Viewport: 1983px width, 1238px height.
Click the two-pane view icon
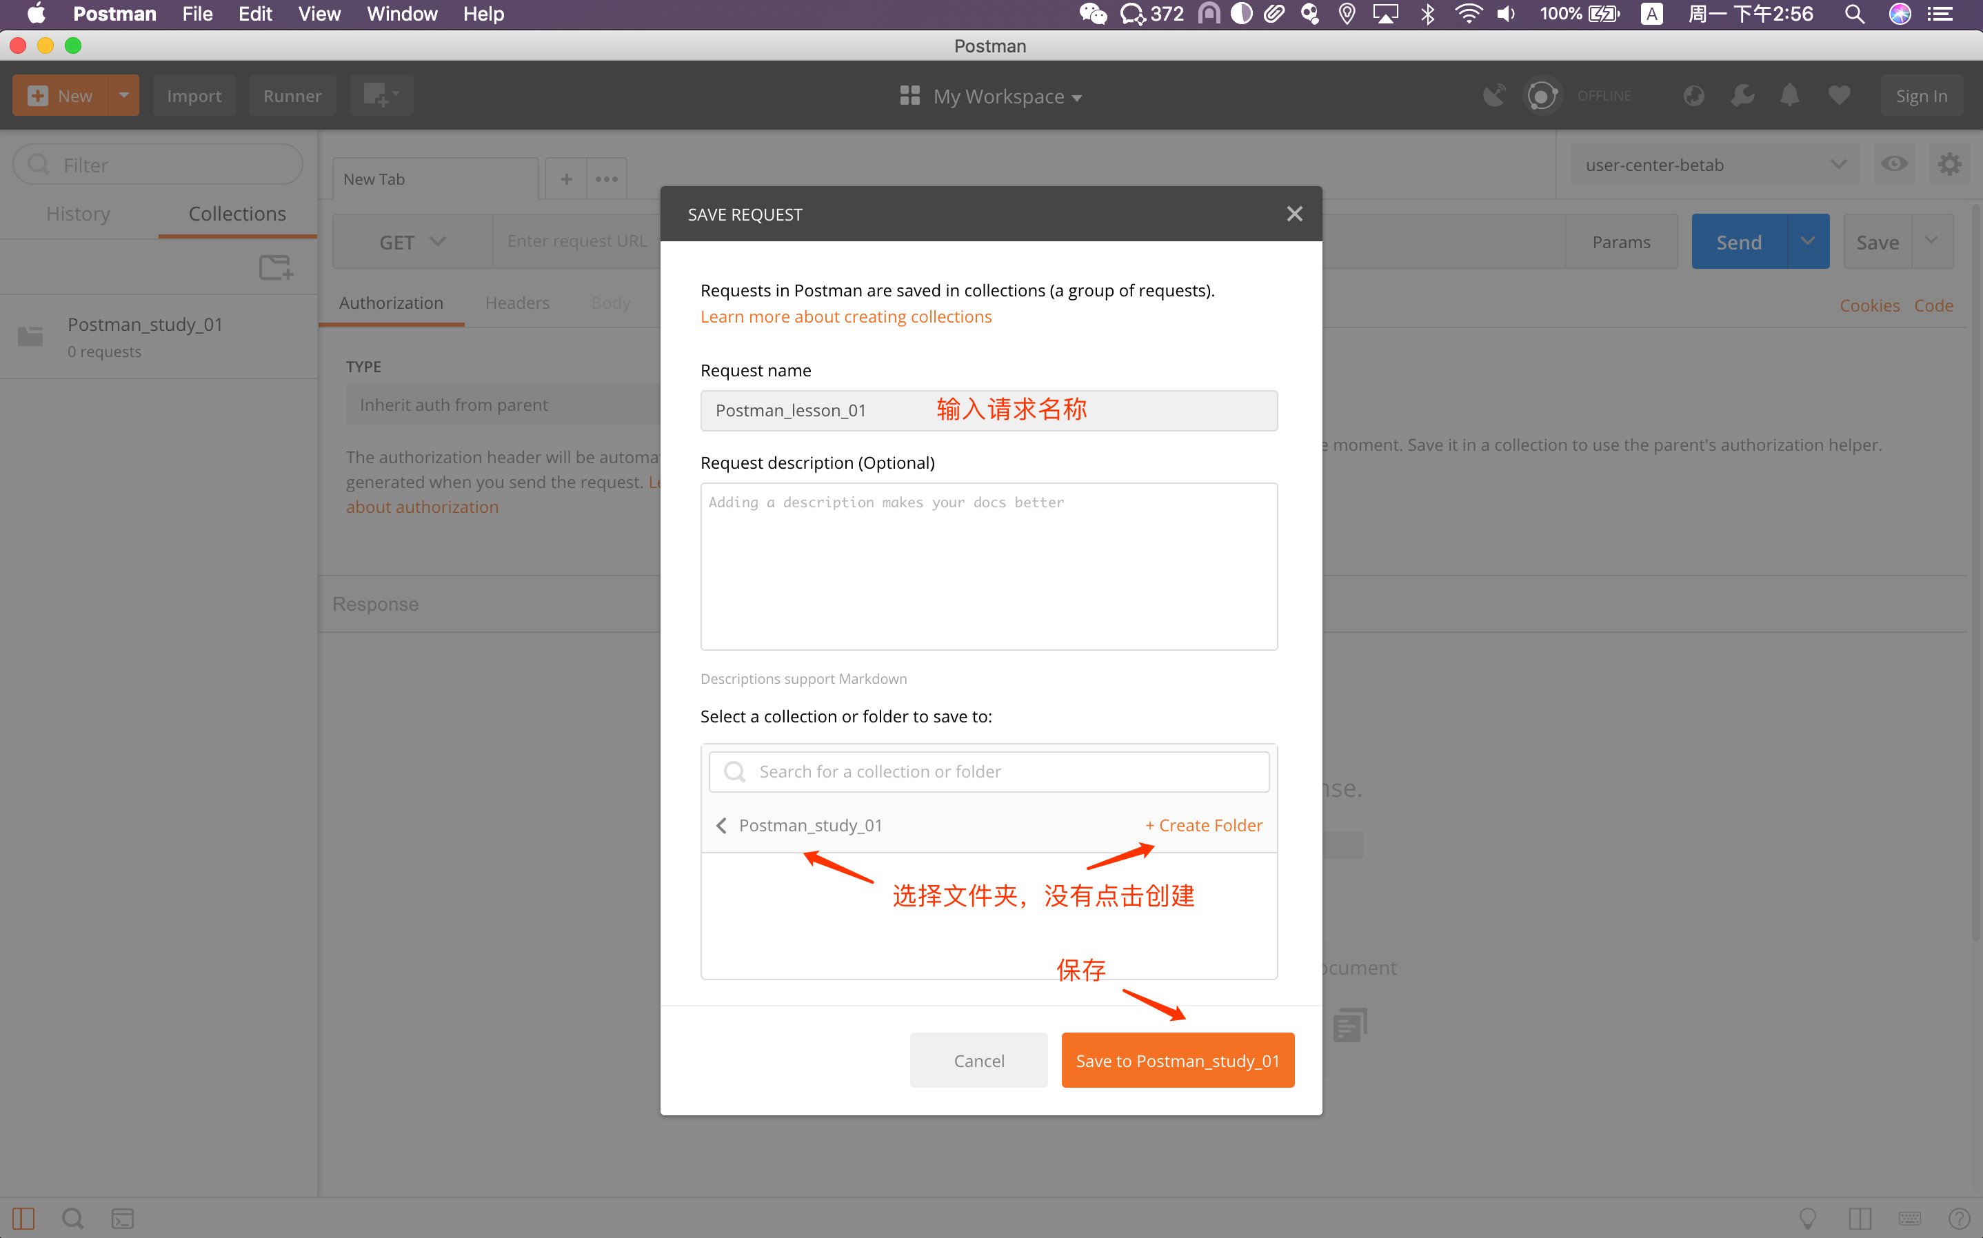tap(1860, 1218)
